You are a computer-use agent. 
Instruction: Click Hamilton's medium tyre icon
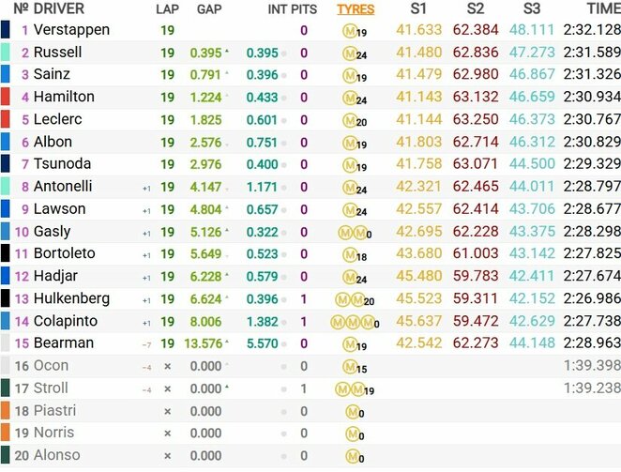(349, 98)
